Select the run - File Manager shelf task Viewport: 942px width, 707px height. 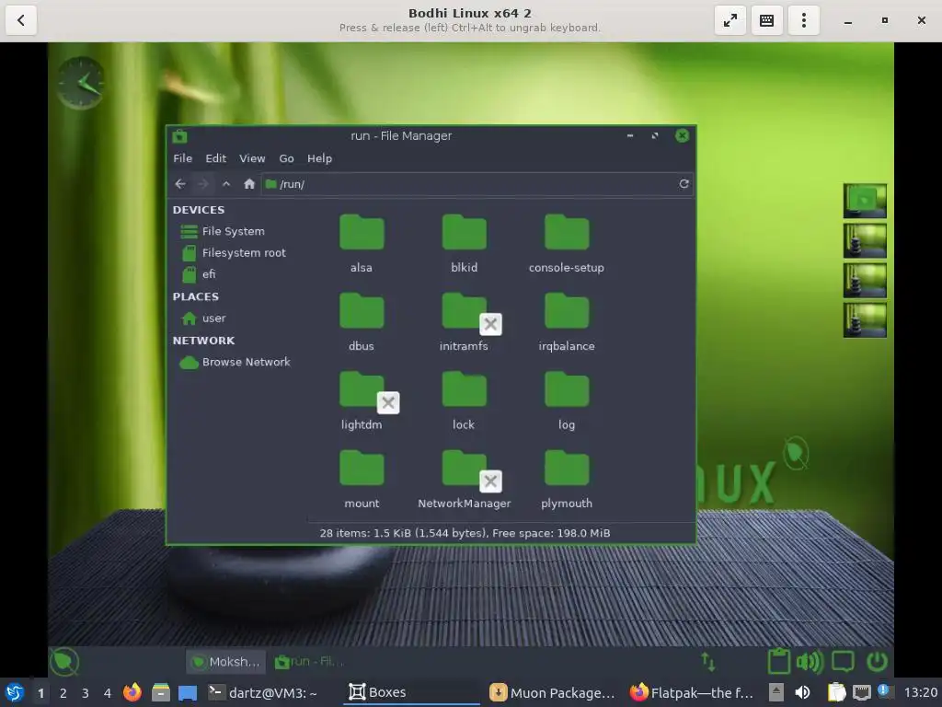pyautogui.click(x=309, y=662)
